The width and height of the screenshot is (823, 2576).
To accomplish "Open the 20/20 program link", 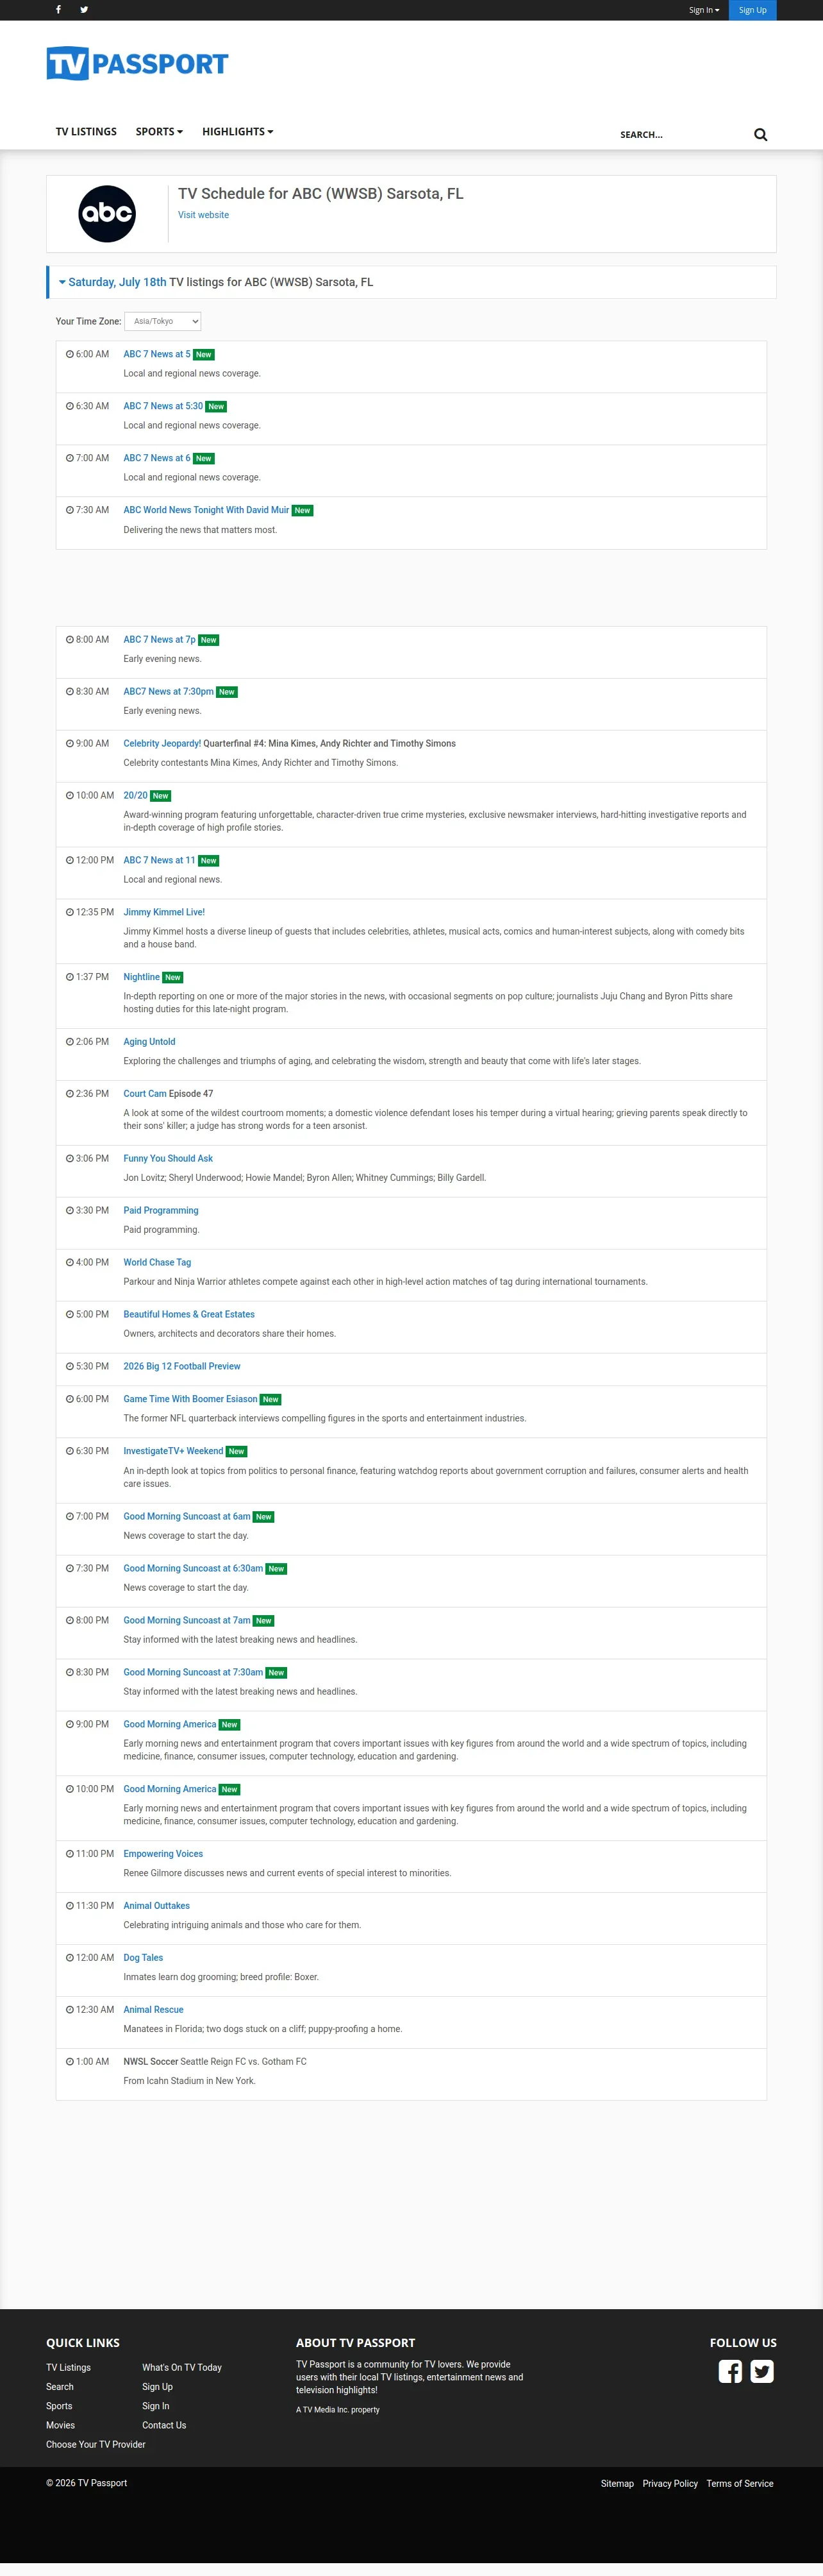I will click(x=136, y=796).
